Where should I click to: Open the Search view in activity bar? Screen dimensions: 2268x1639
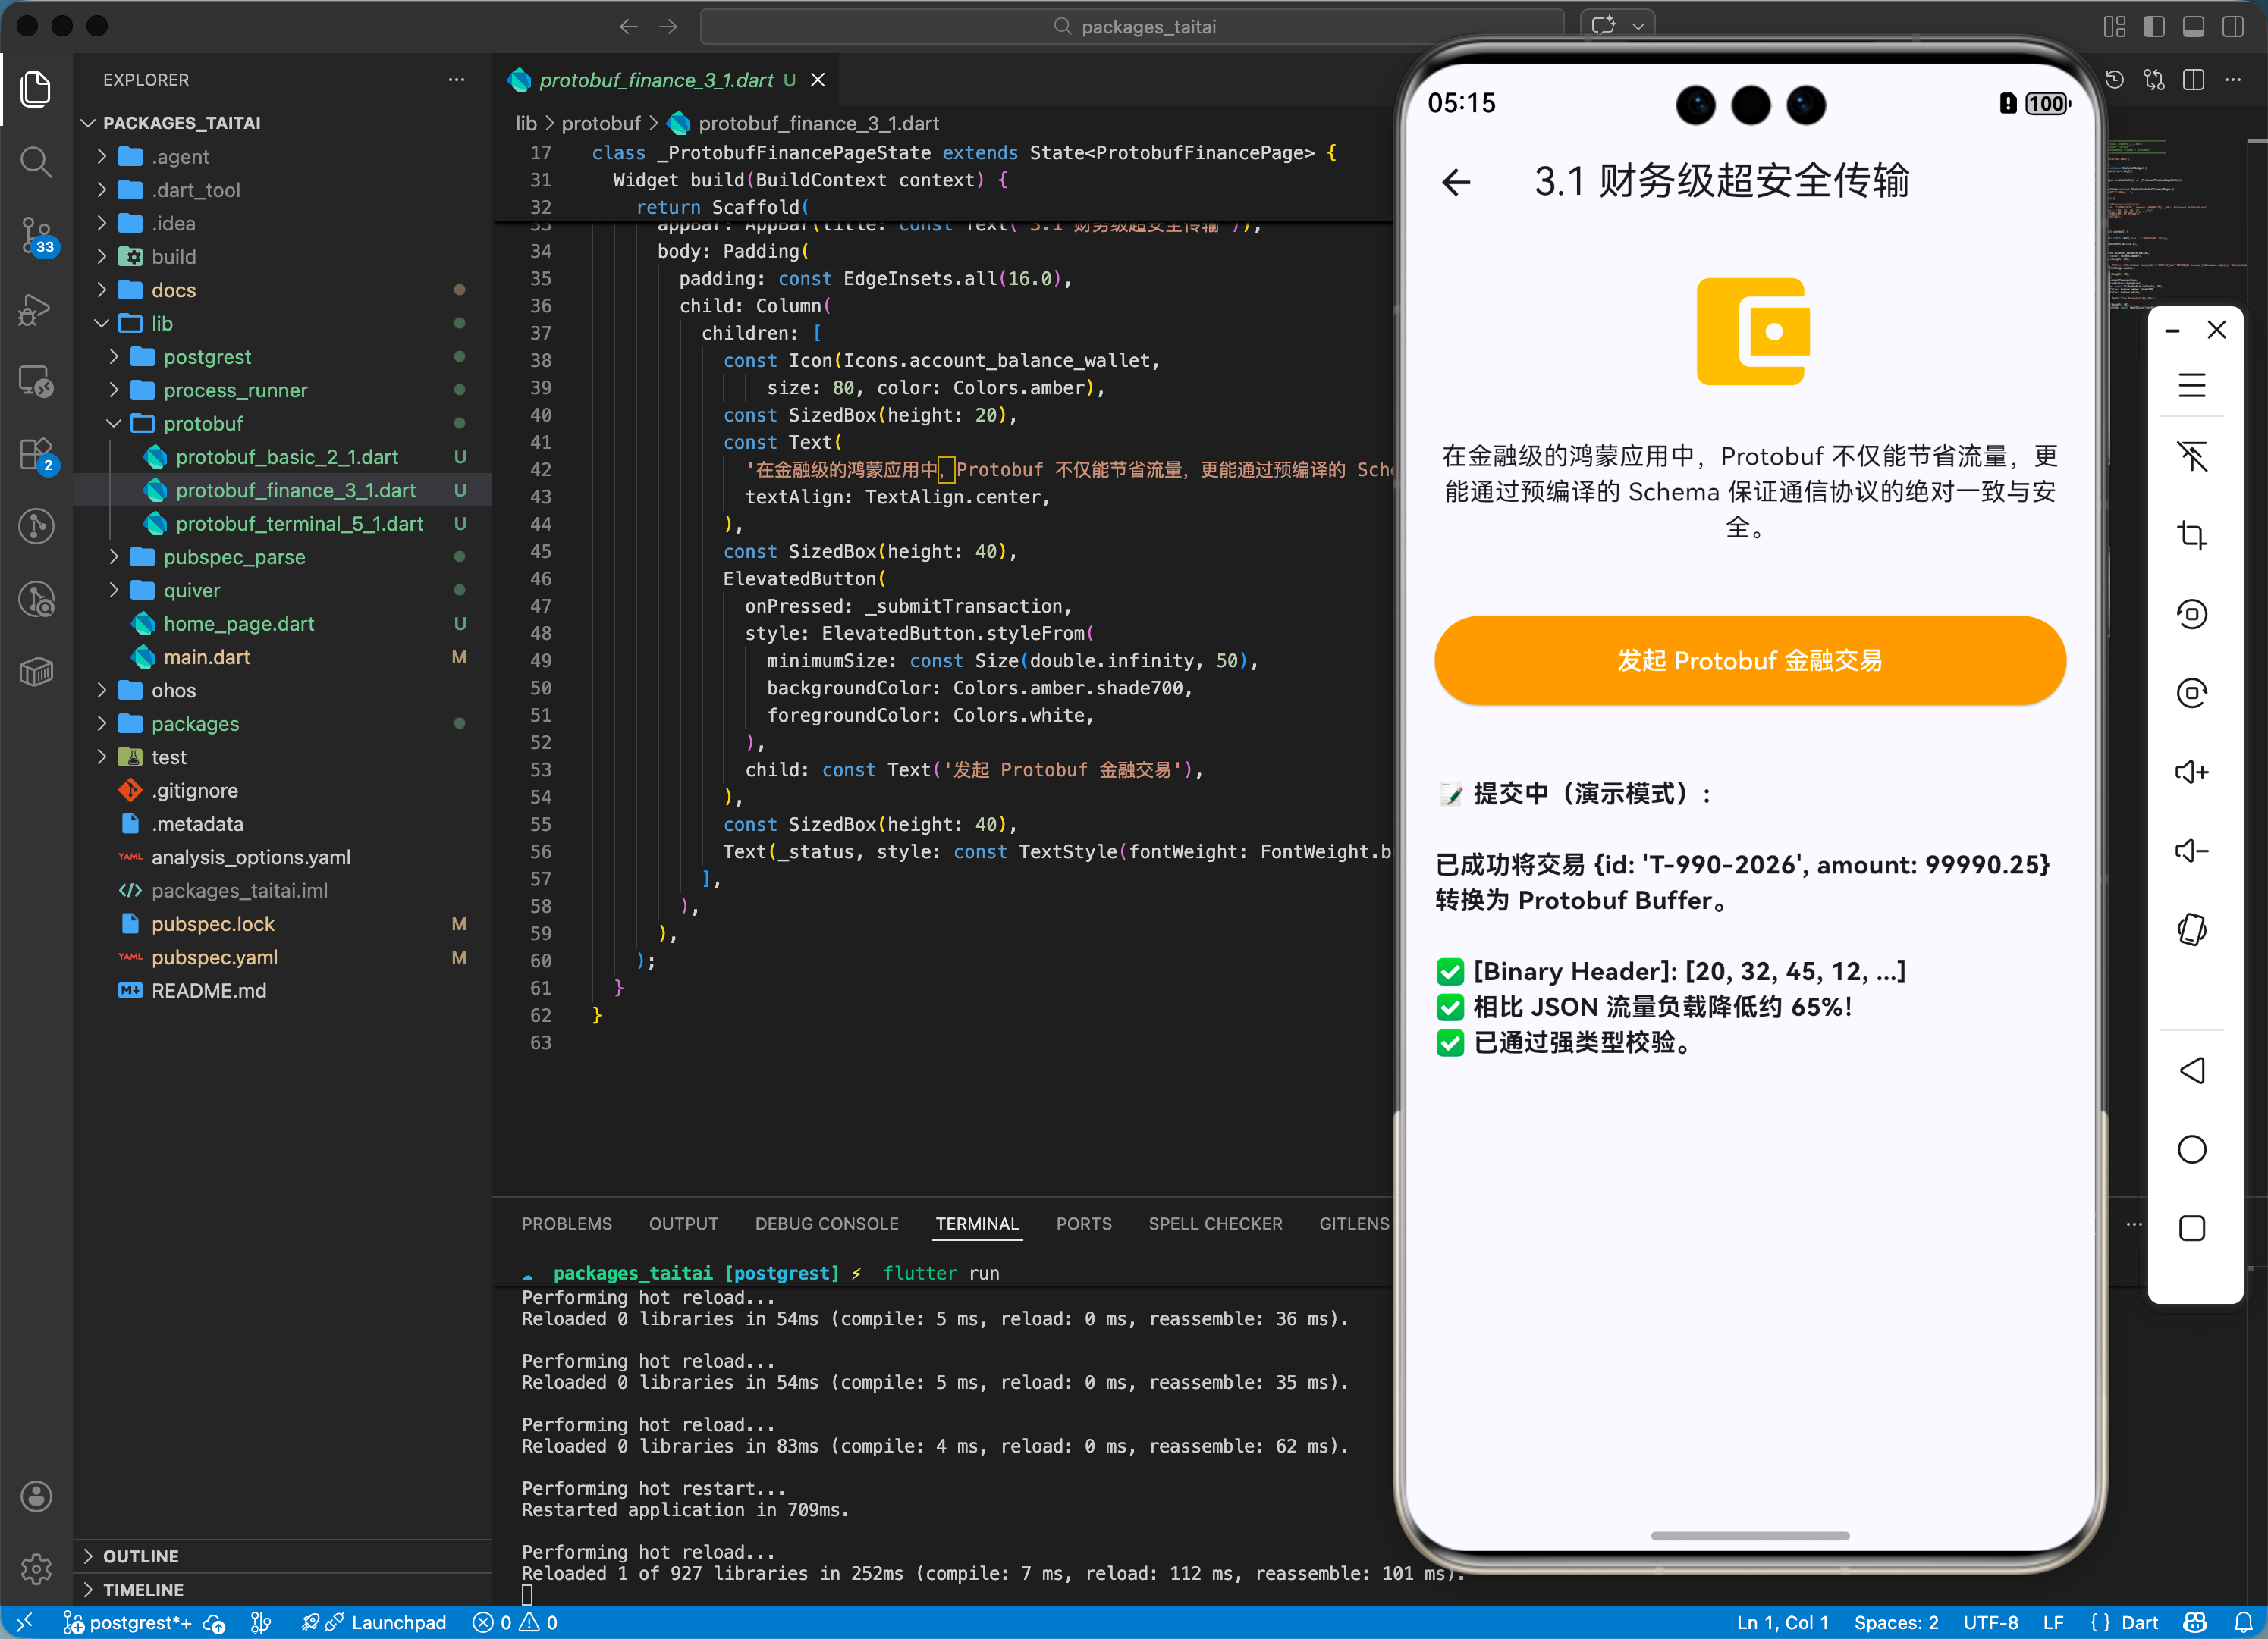click(x=36, y=161)
